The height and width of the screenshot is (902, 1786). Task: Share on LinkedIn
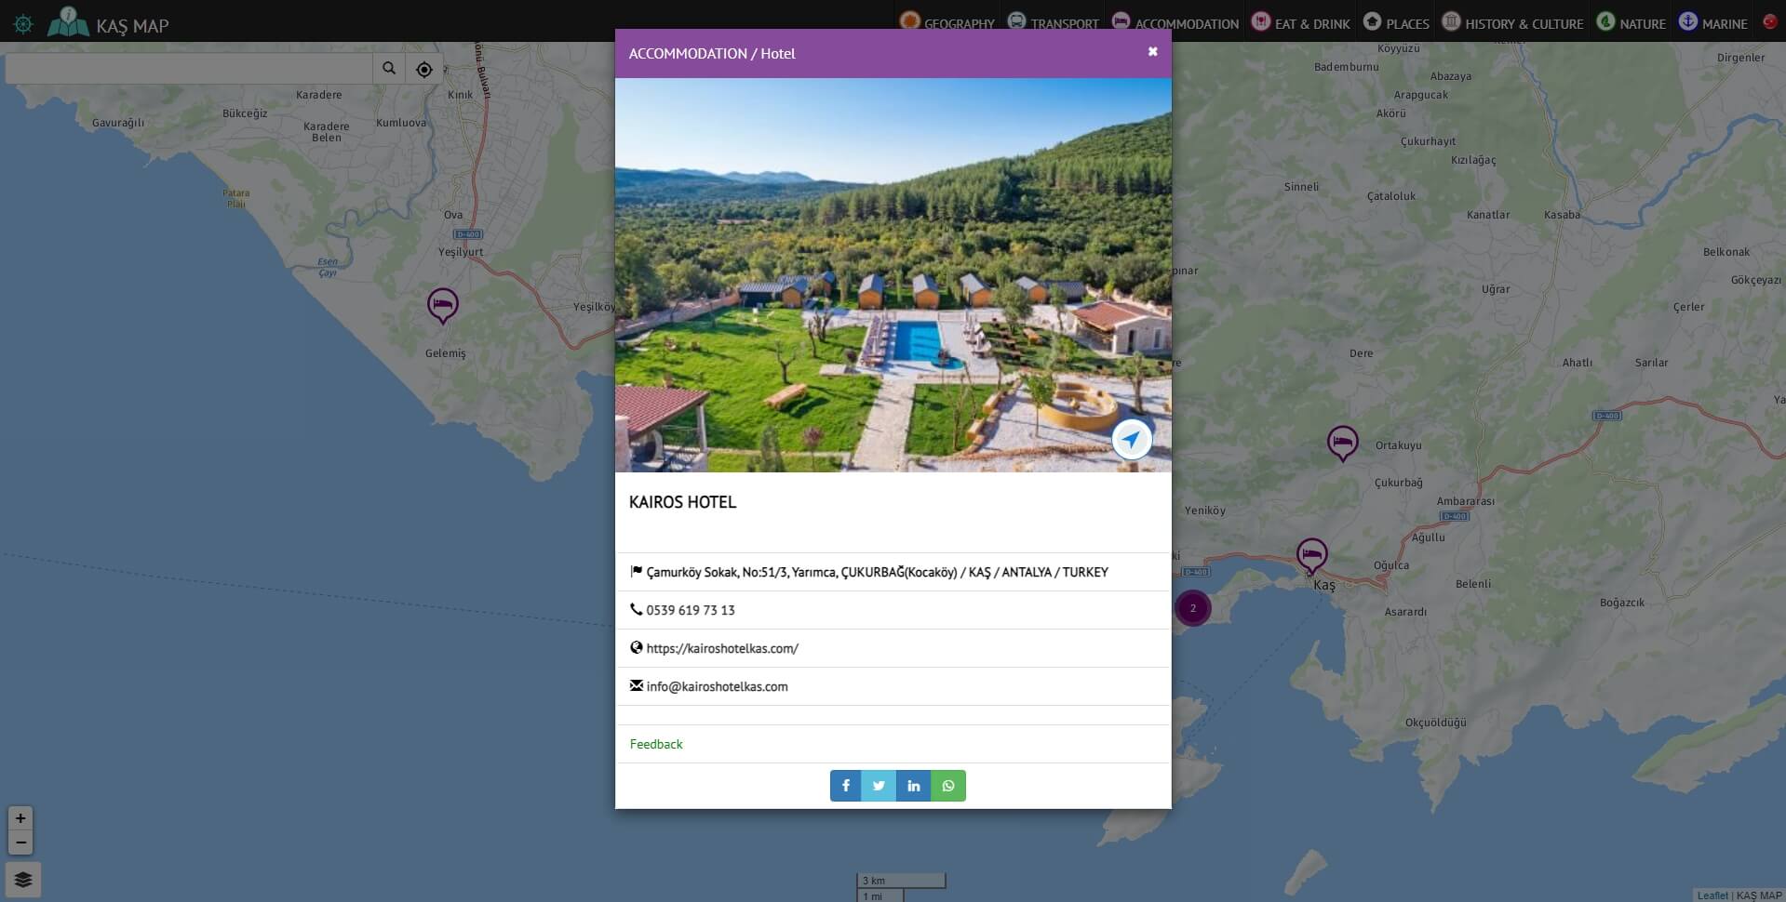tap(914, 786)
